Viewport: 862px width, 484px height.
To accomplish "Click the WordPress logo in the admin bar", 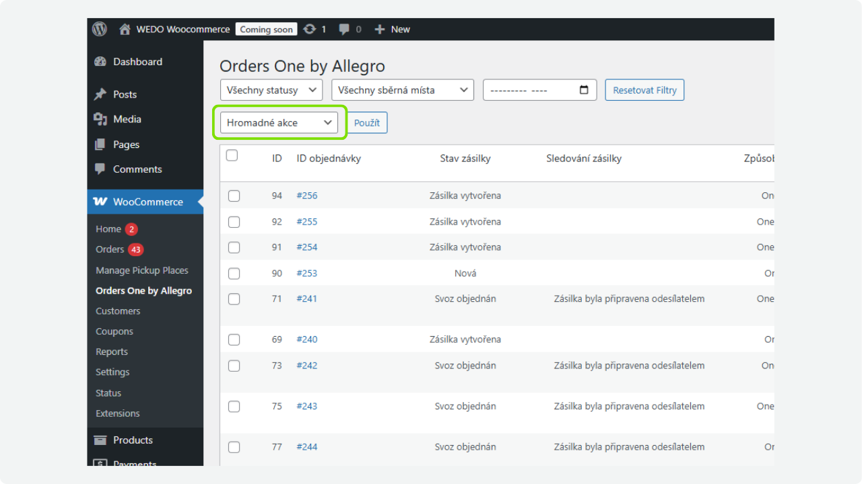I will (99, 29).
